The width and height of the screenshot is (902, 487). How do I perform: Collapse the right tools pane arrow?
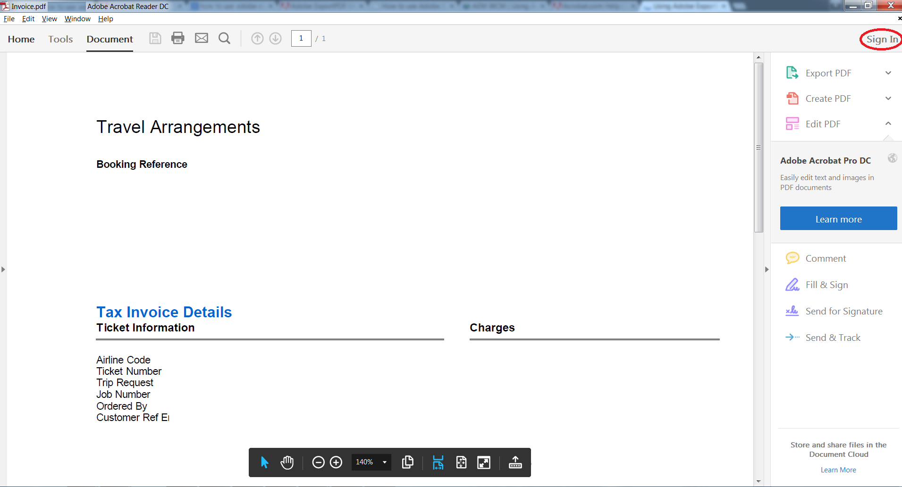click(767, 270)
